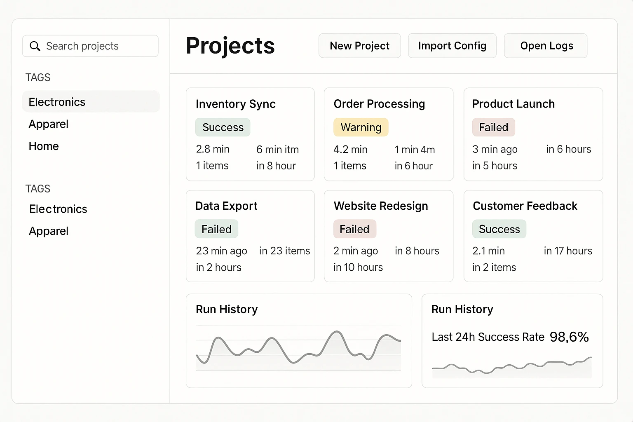Select Apparel in the second tags group
The width and height of the screenshot is (633, 422).
(x=49, y=231)
